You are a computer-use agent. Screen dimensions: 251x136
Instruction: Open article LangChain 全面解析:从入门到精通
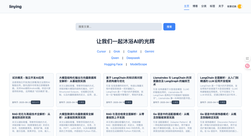point(219,79)
